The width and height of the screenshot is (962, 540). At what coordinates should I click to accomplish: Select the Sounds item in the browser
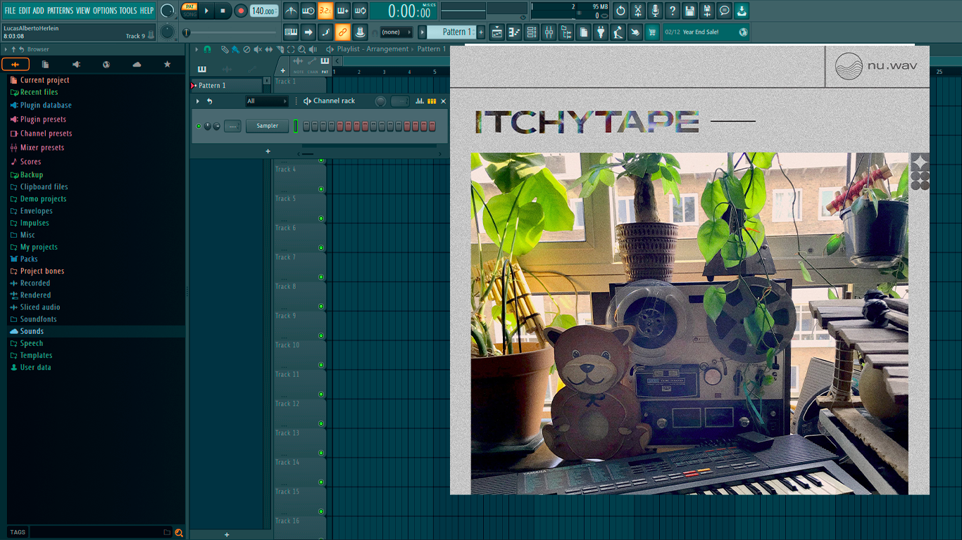tap(32, 331)
